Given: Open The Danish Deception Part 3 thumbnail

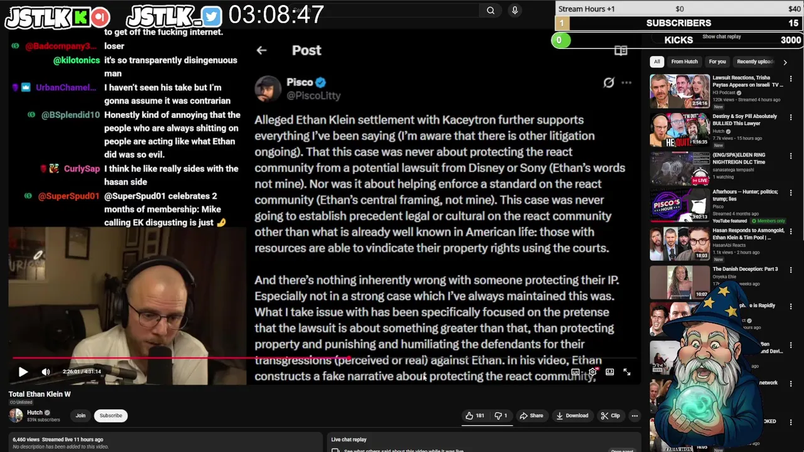Looking at the screenshot, I should tap(680, 282).
